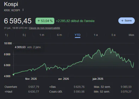
Task: Click the 8 000 y-axis label
Action: [7, 54]
